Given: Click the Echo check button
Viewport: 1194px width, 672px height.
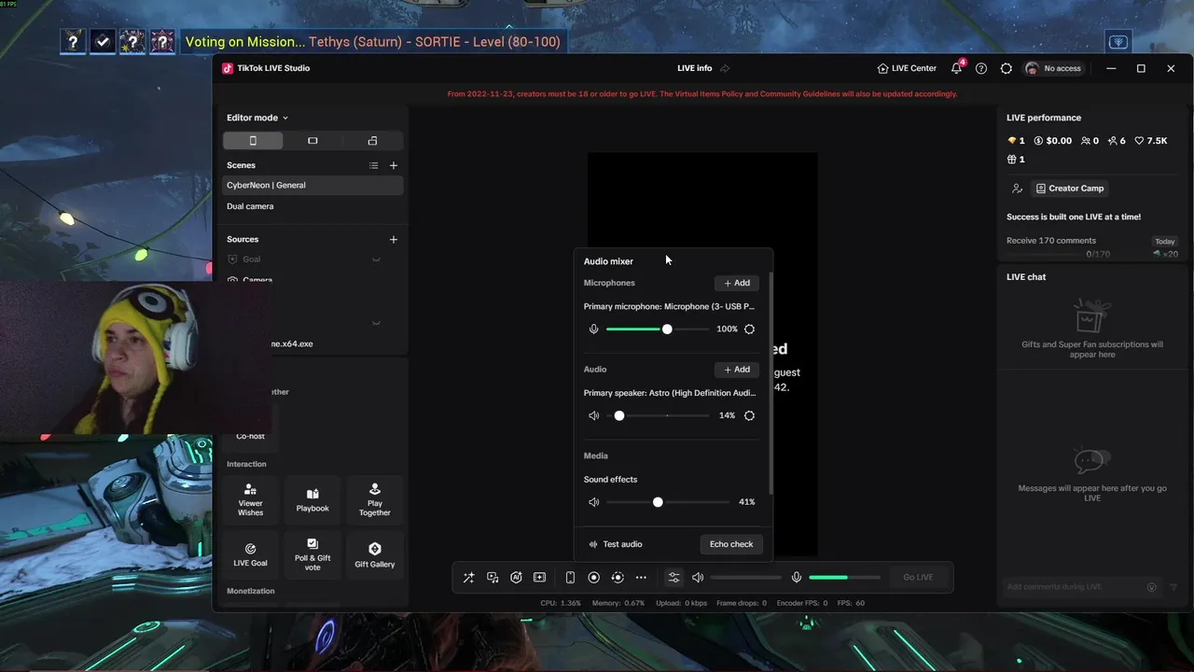Looking at the screenshot, I should [731, 544].
